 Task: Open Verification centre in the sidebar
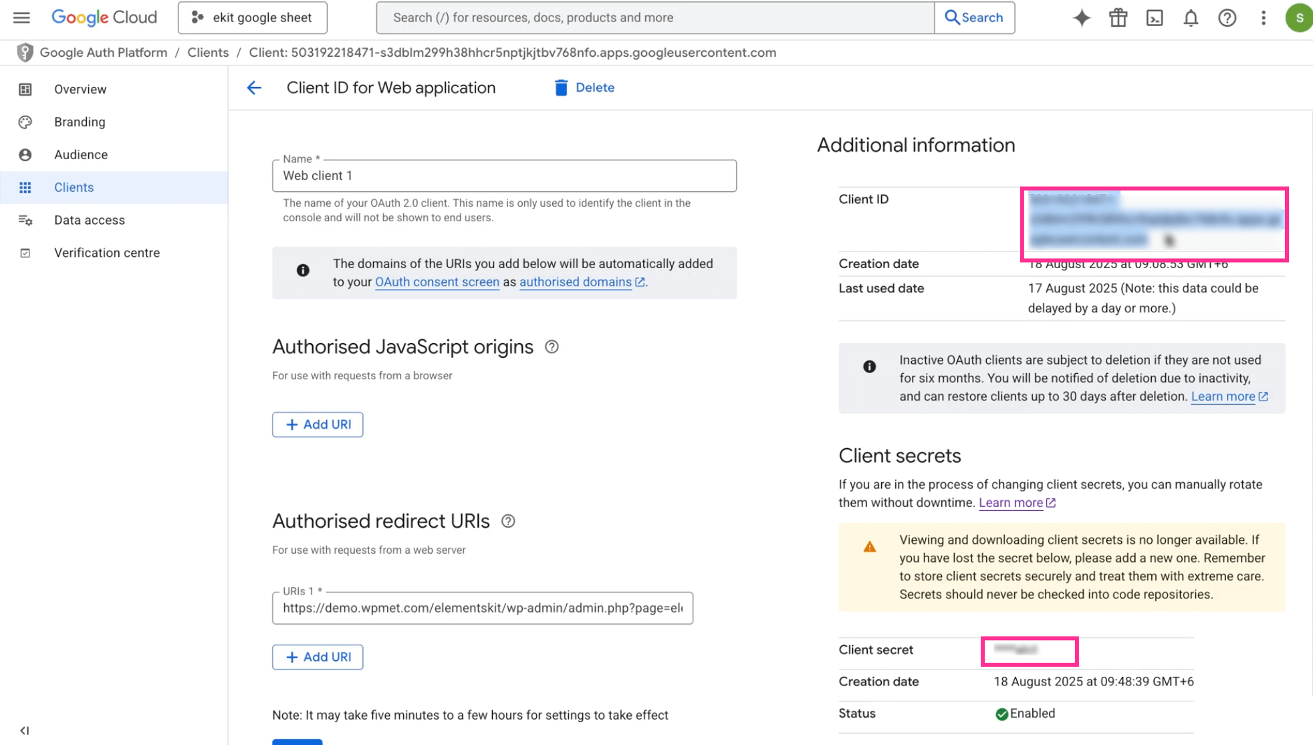pos(114,253)
